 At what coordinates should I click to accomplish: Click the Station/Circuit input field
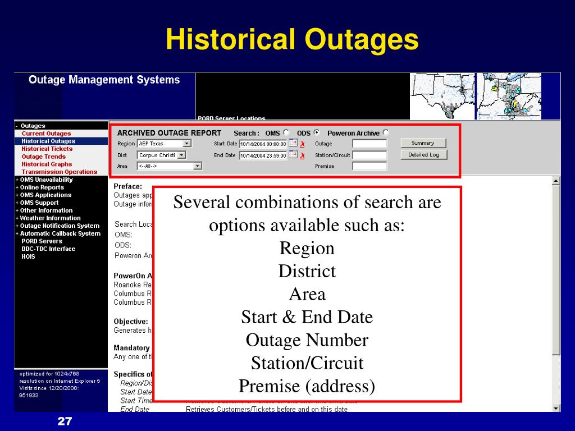pos(369,155)
